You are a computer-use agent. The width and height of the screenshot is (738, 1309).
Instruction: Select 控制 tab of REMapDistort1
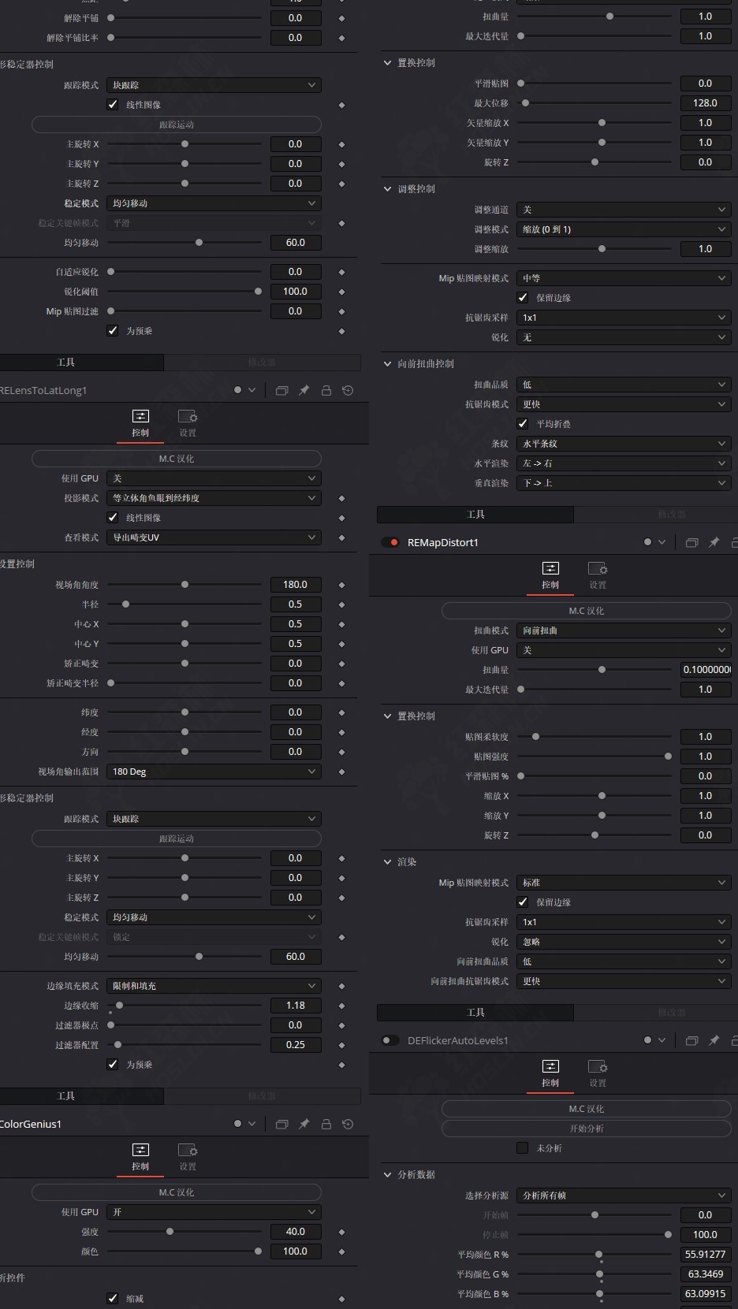550,575
